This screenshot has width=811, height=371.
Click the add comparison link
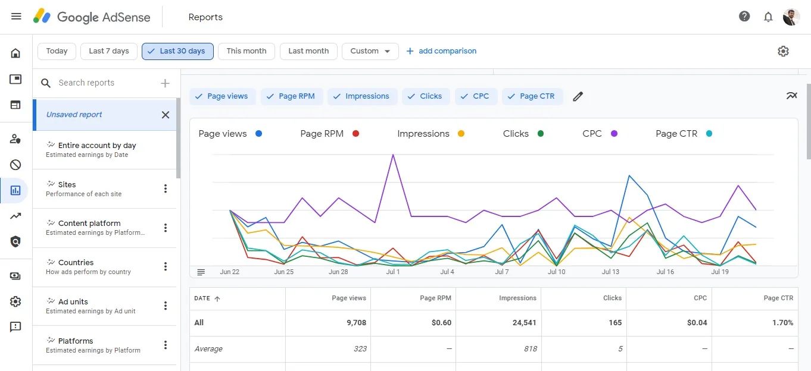(441, 51)
